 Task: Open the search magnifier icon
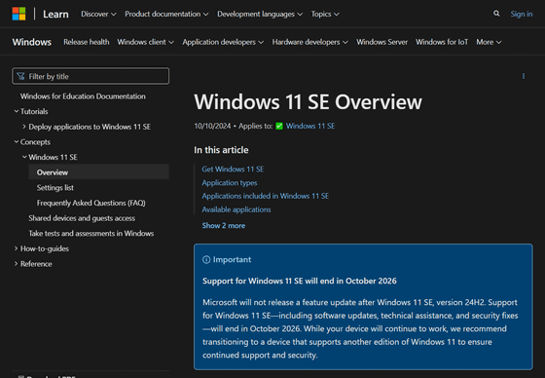pos(496,14)
